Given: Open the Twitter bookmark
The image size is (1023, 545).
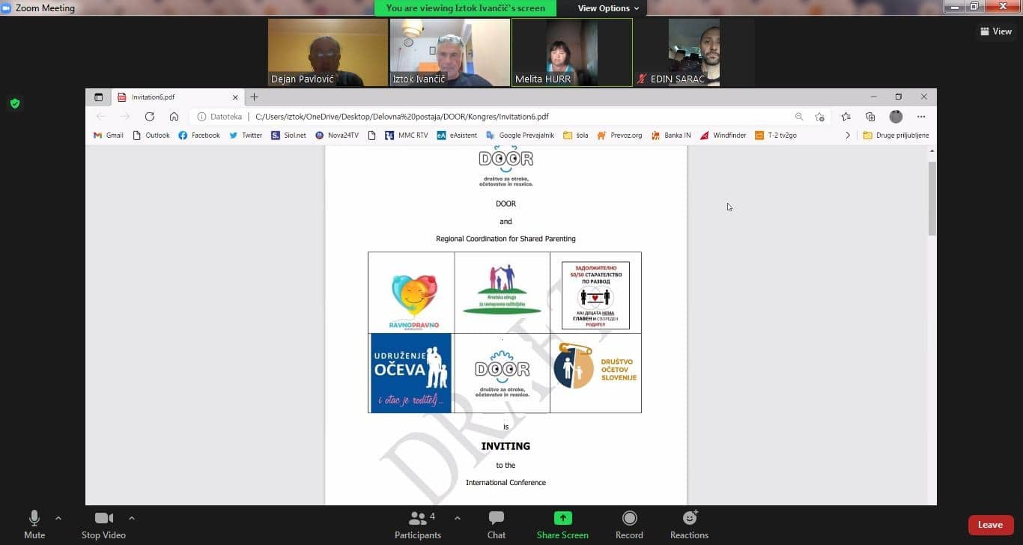Looking at the screenshot, I should [246, 136].
